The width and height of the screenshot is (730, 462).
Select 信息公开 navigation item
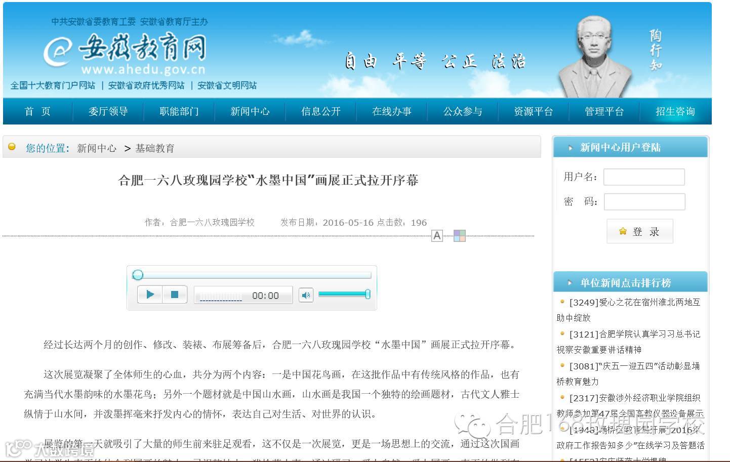(x=321, y=111)
